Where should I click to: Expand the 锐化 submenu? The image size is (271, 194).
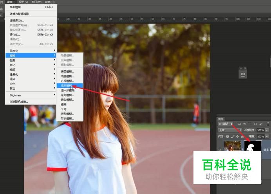pyautogui.click(x=31, y=65)
